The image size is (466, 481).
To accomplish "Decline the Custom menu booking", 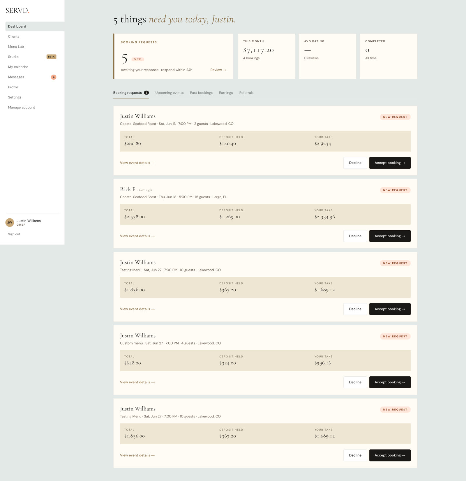I will [355, 382].
